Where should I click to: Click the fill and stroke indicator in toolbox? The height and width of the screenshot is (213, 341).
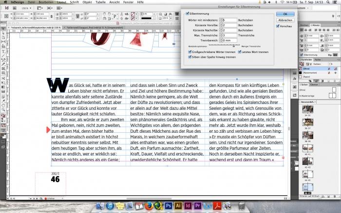pos(3,116)
